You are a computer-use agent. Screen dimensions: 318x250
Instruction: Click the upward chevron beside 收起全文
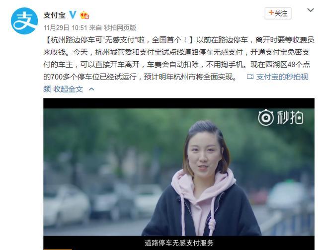pos(91,89)
